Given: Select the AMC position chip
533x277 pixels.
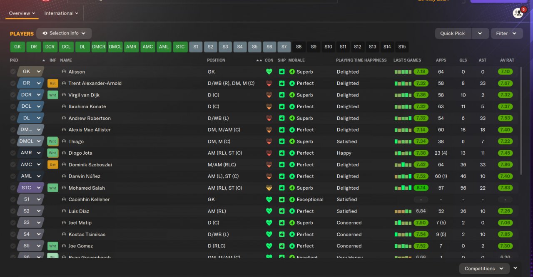Looking at the screenshot, I should pyautogui.click(x=148, y=47).
